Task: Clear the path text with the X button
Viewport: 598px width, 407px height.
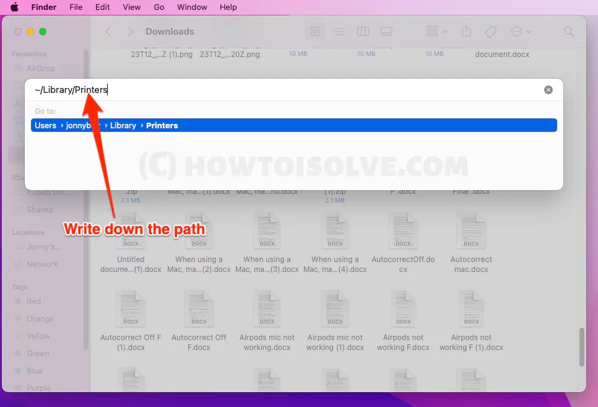Action: [548, 89]
